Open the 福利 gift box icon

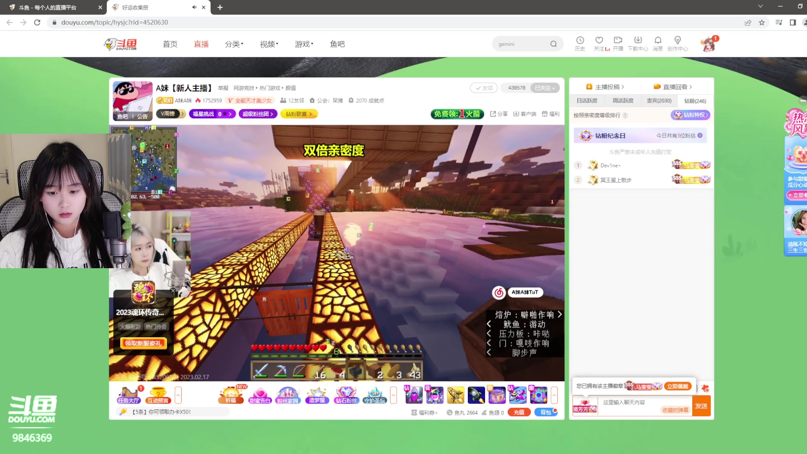coord(551,114)
